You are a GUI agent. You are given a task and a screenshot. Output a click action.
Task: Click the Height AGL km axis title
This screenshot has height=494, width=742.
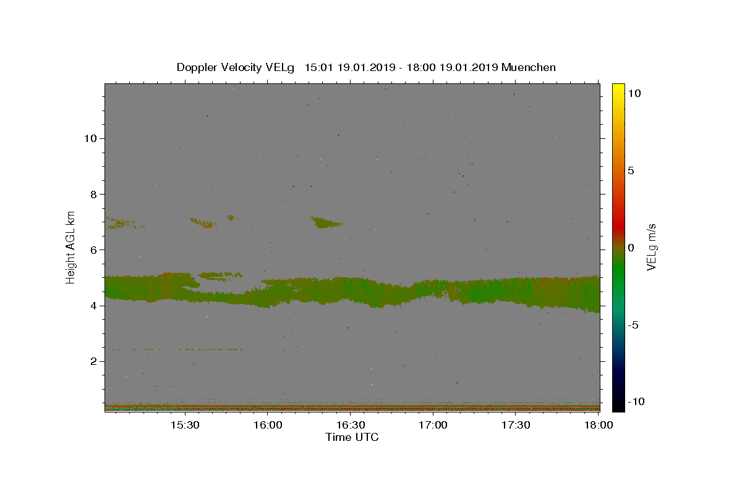[71, 246]
